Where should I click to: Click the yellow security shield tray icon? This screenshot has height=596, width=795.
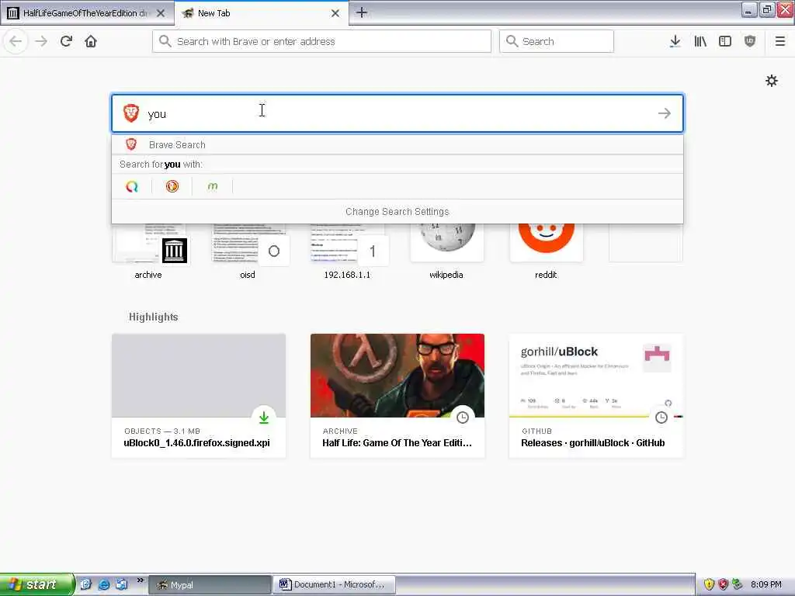point(709,584)
